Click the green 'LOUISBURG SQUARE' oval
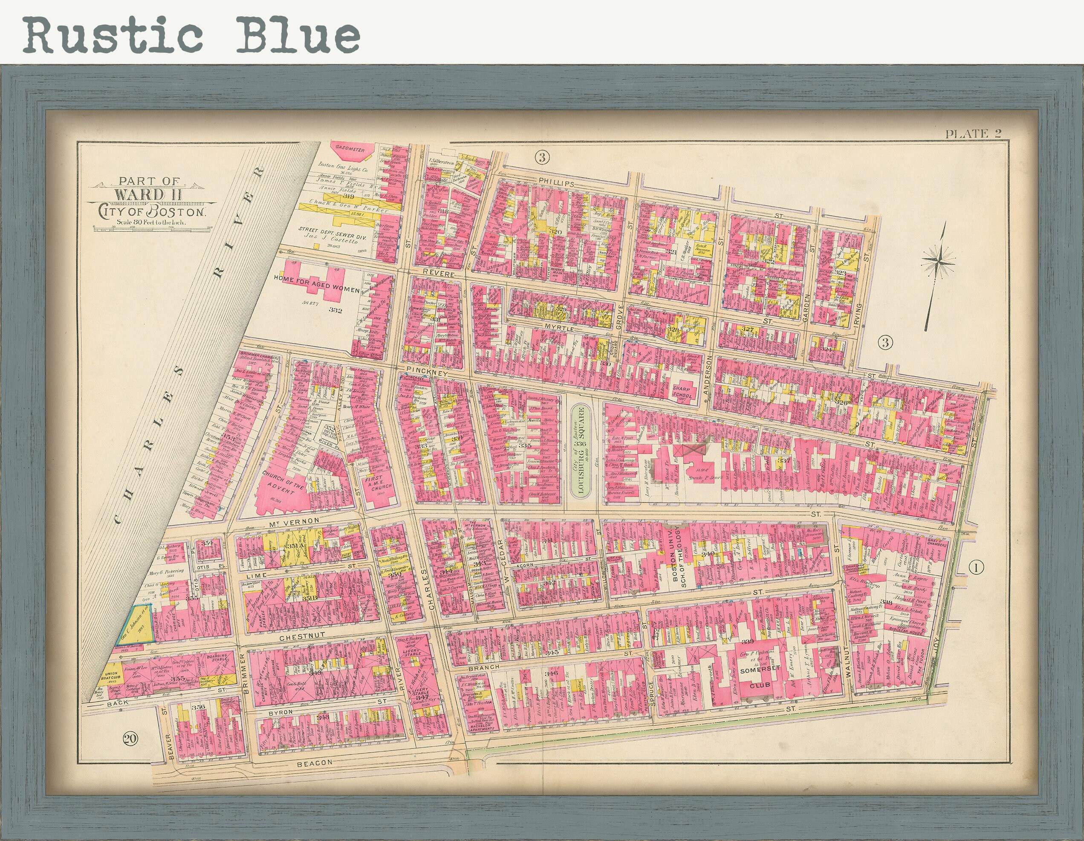1084x841 pixels. [x=581, y=451]
